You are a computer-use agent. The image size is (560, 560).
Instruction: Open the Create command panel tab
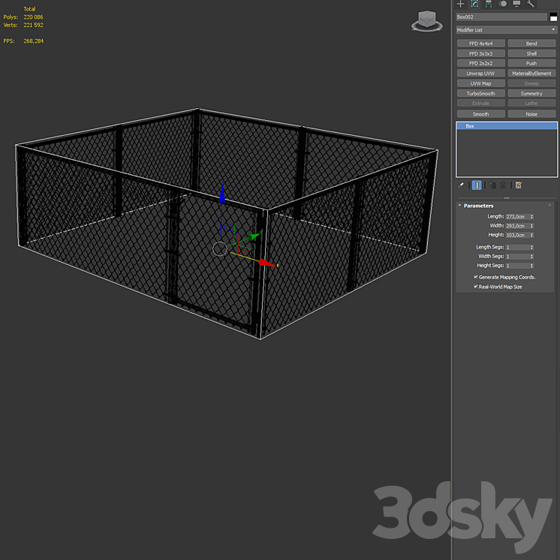[460, 4]
